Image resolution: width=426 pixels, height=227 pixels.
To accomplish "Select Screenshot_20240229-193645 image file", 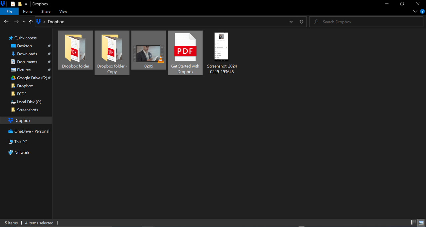I will click(x=222, y=53).
